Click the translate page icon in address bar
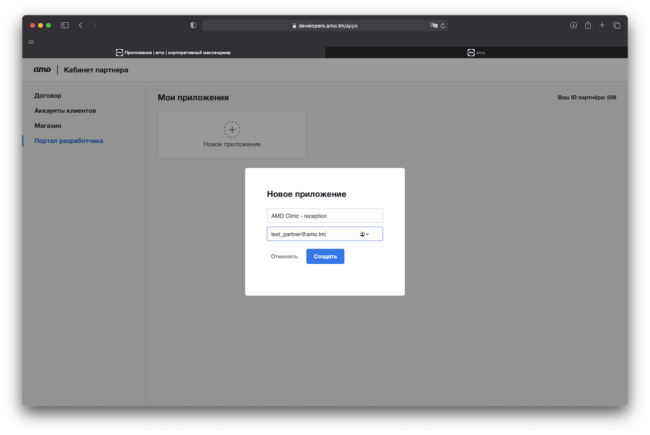Viewport: 650px width, 435px height. [x=434, y=25]
